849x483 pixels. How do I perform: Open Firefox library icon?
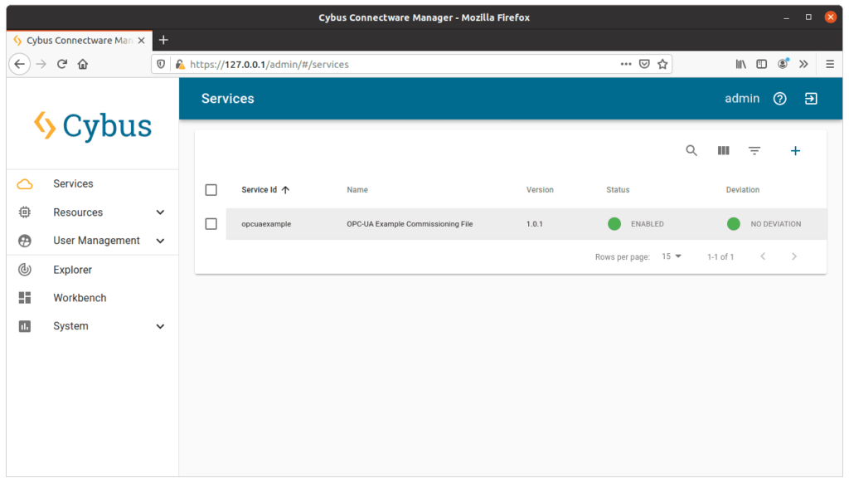click(740, 64)
